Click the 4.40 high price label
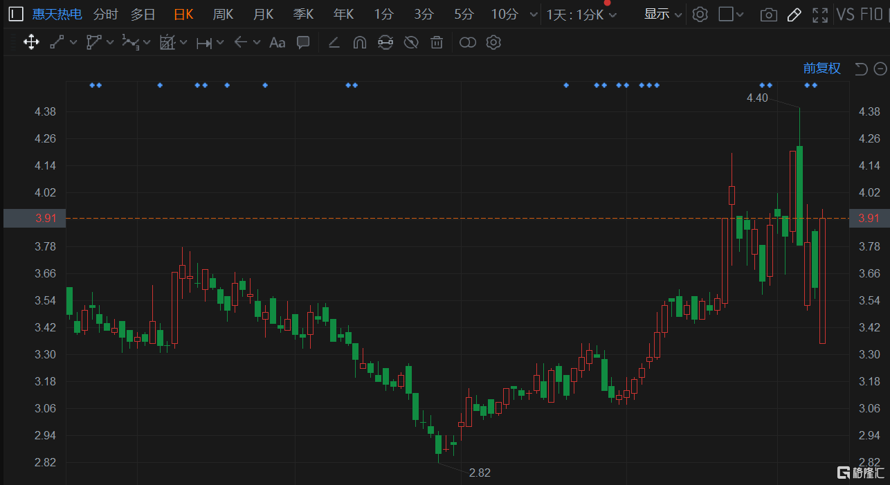Viewport: 890px width, 485px height. pos(757,98)
